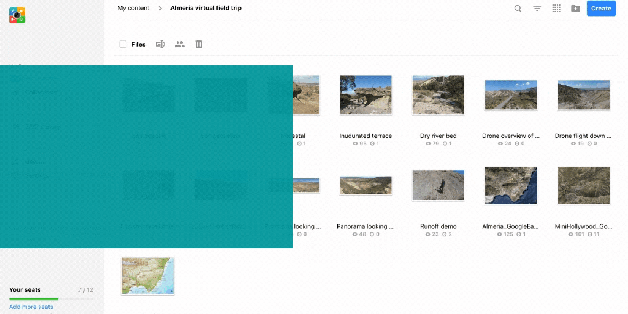
Task: Click views eye icon under Almeria_GoogleEa...
Action: click(x=499, y=234)
